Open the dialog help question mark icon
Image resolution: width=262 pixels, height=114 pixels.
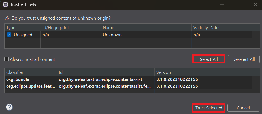pos(9,107)
